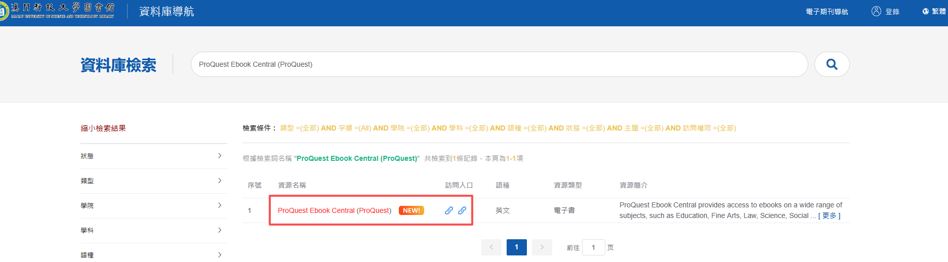
Task: Click the university library logo
Action: [x=57, y=11]
